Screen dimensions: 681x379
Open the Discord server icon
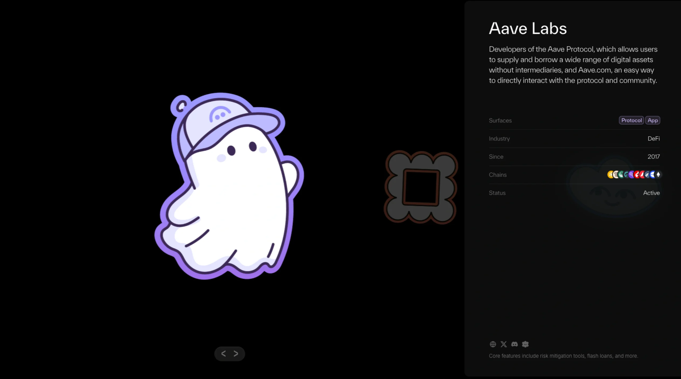click(514, 344)
